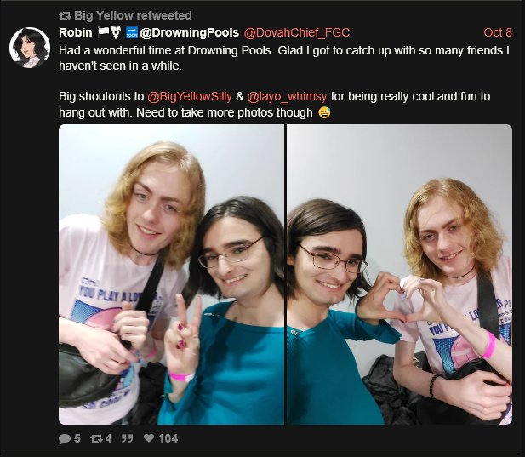Open the @layo_whimsy mention

287,96
